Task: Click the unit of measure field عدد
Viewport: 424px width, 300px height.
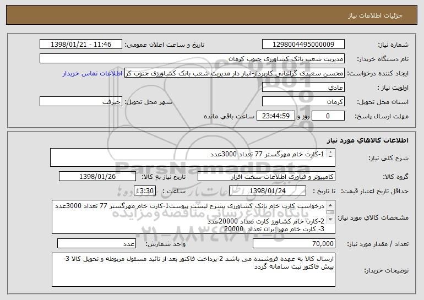Action: click(x=96, y=243)
